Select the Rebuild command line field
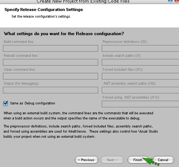This screenshot has width=179, height=167. [51, 62]
